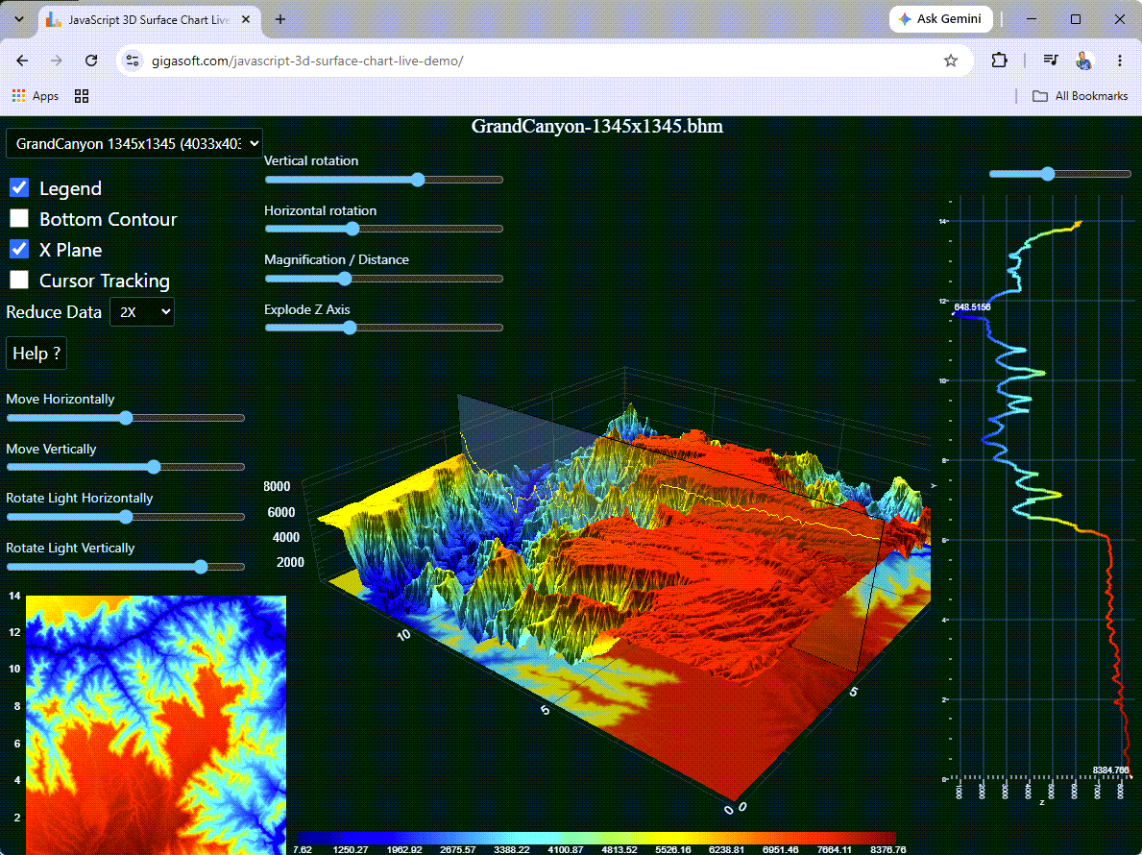Viewport: 1142px width, 855px height.
Task: Select the JavaScript 3D Surface Chart tab
Action: pyautogui.click(x=149, y=19)
